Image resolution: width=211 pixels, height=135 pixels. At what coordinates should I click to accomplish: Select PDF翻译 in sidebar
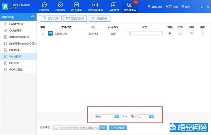pyautogui.click(x=18, y=50)
